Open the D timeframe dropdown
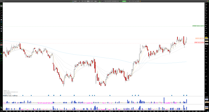 pos(80,1)
